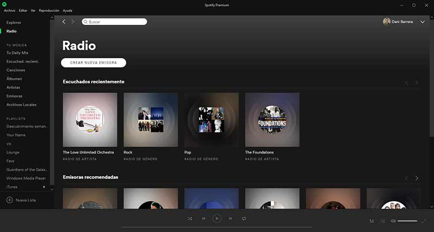Open Tu Daily Mix

17,52
